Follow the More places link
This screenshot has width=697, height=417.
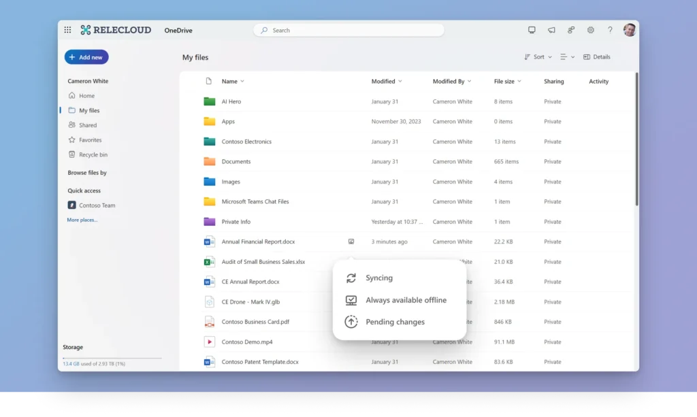[82, 220]
